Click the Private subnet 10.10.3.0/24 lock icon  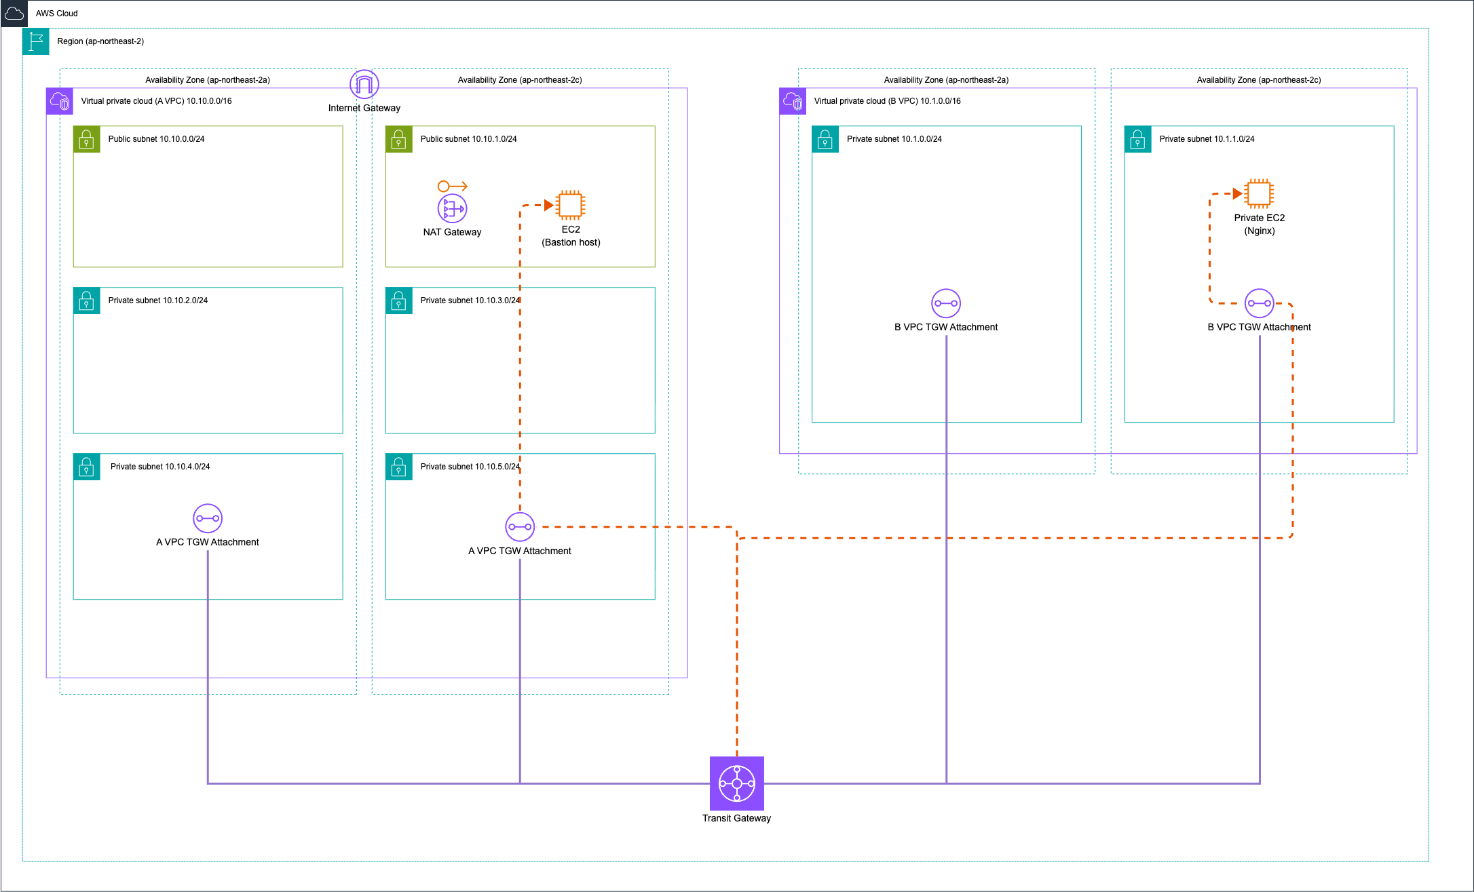pyautogui.click(x=399, y=300)
